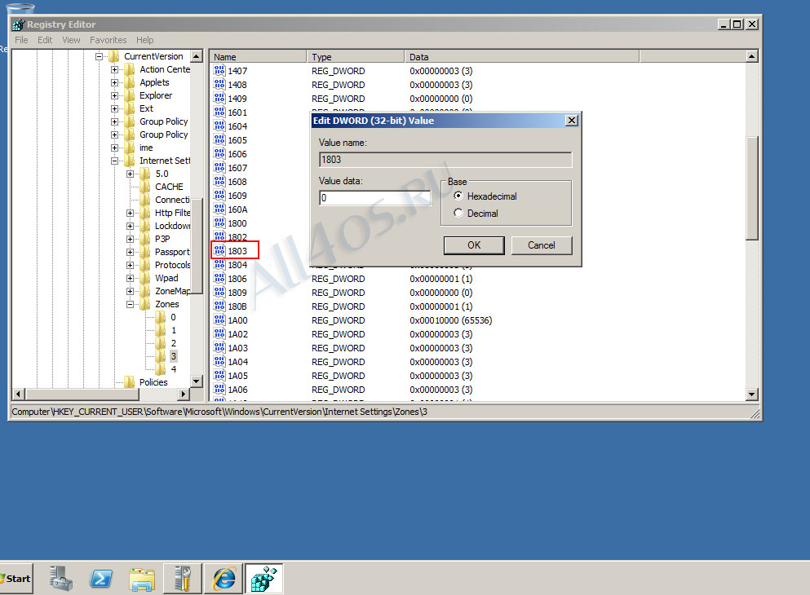The image size is (810, 595).
Task: Collapse the Zones key
Action: 130,304
